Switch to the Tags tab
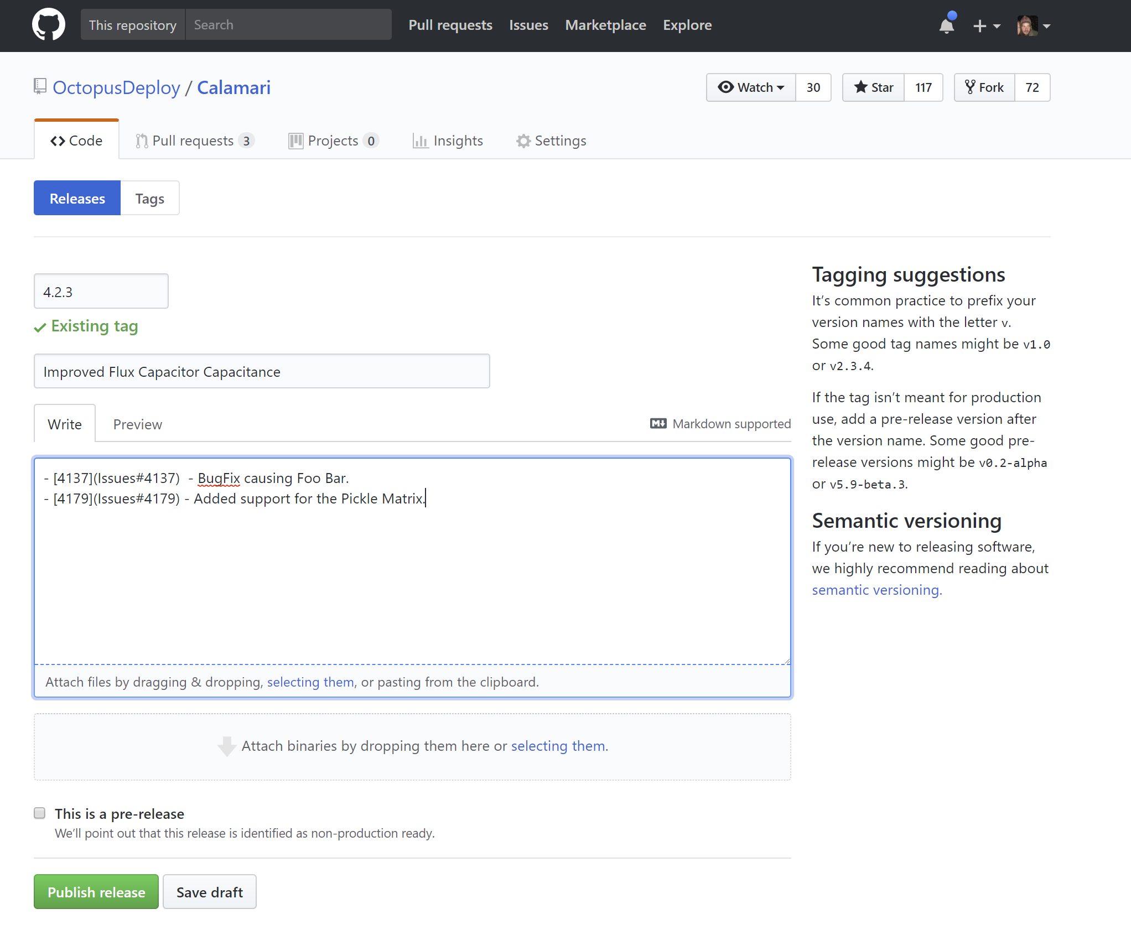The image size is (1131, 935). (x=151, y=198)
